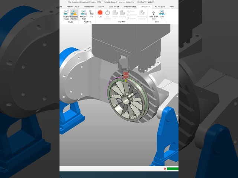Click the red cutting tool holder
This screenshot has height=178, width=238.
(x=126, y=75)
